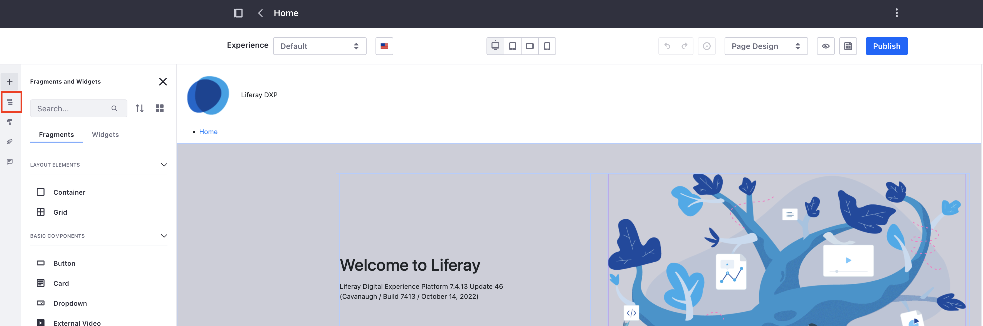This screenshot has width=983, height=326.
Task: Open the Page Content paperclip icon
Action: pyautogui.click(x=9, y=142)
